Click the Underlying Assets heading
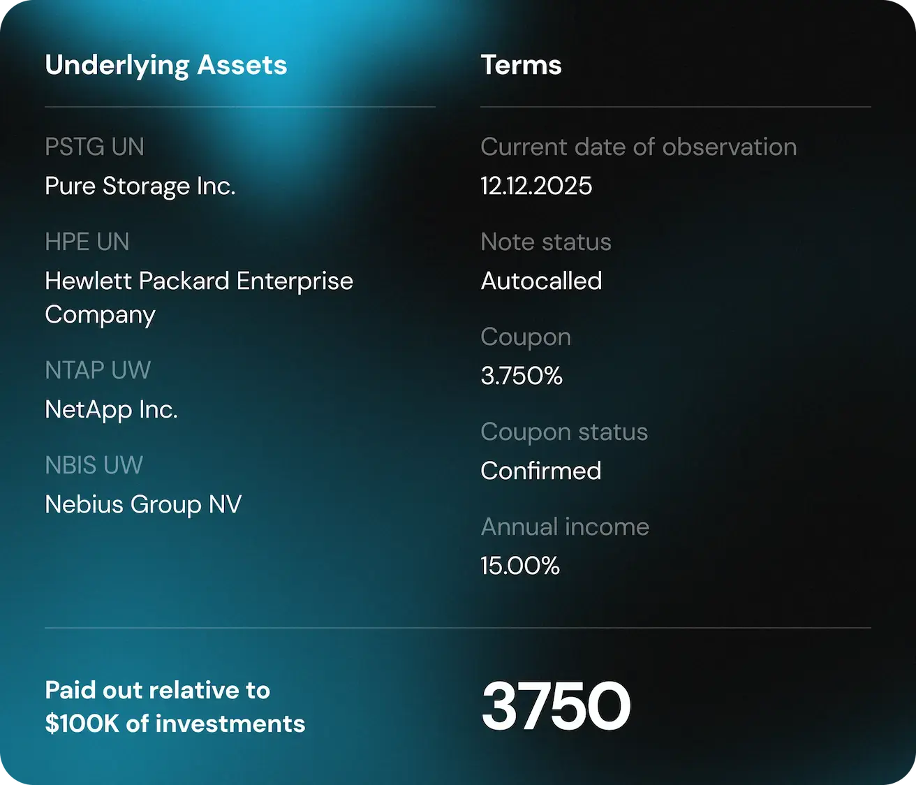916x785 pixels. [165, 65]
